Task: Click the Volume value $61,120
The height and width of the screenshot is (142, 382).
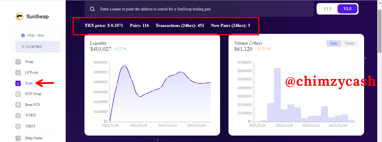Action: pyautogui.click(x=243, y=49)
